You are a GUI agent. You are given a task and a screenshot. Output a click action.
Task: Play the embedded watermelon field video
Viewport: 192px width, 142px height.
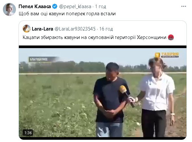click(103, 93)
